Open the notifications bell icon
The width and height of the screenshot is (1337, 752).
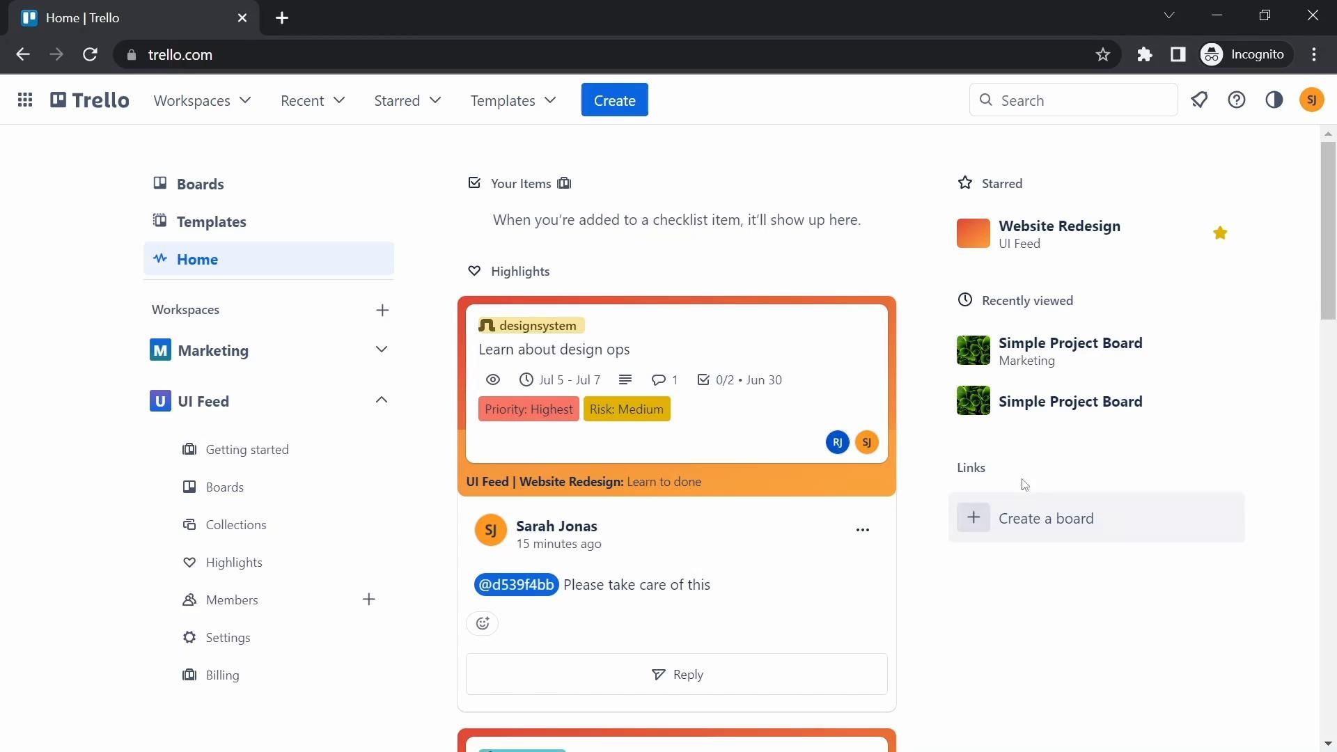[x=1199, y=100]
